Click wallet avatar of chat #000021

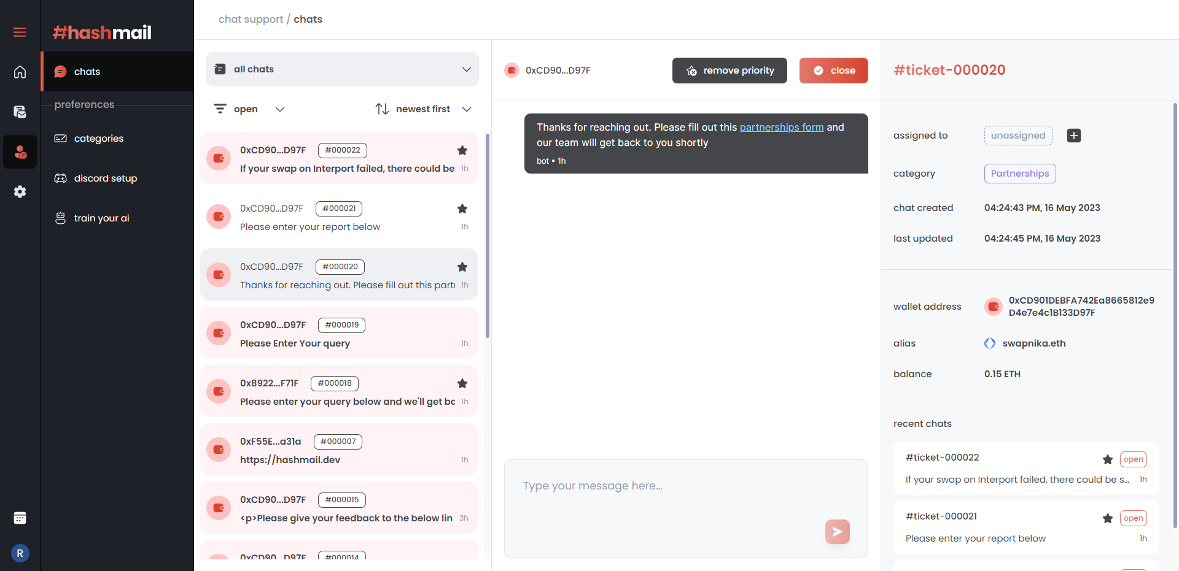219,217
